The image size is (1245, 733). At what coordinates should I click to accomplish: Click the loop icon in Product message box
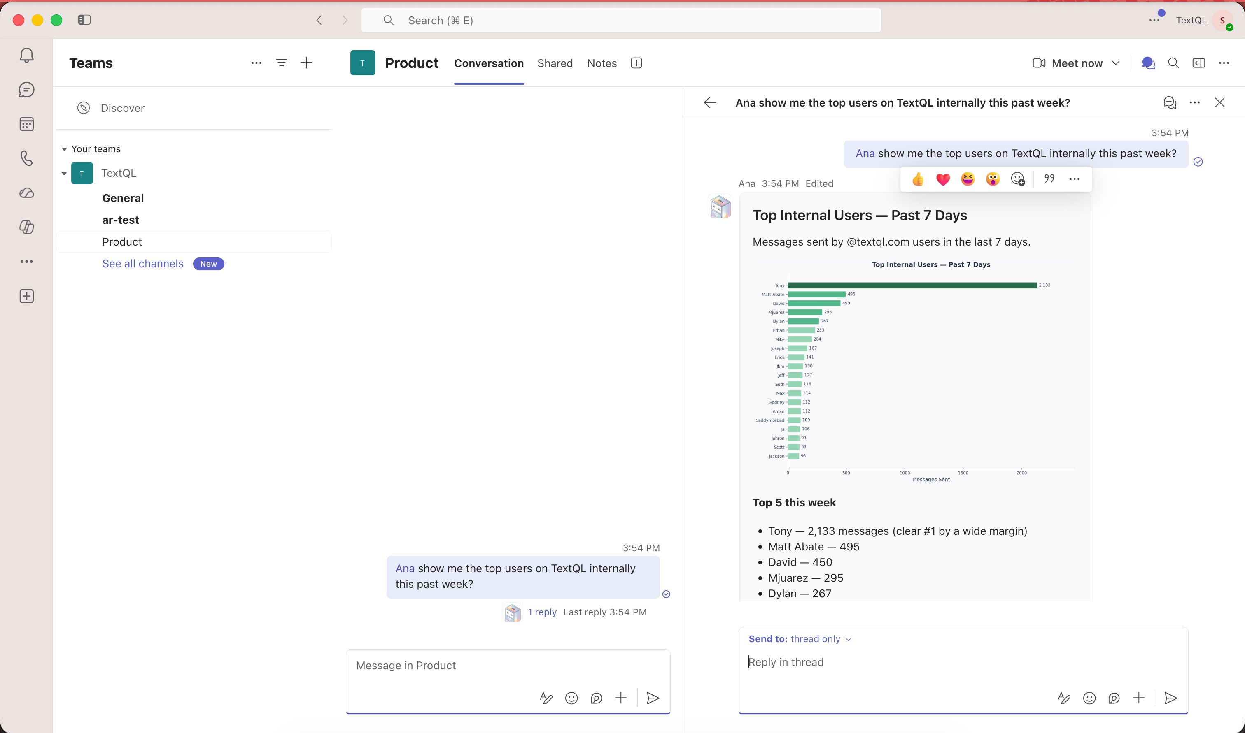[596, 698]
